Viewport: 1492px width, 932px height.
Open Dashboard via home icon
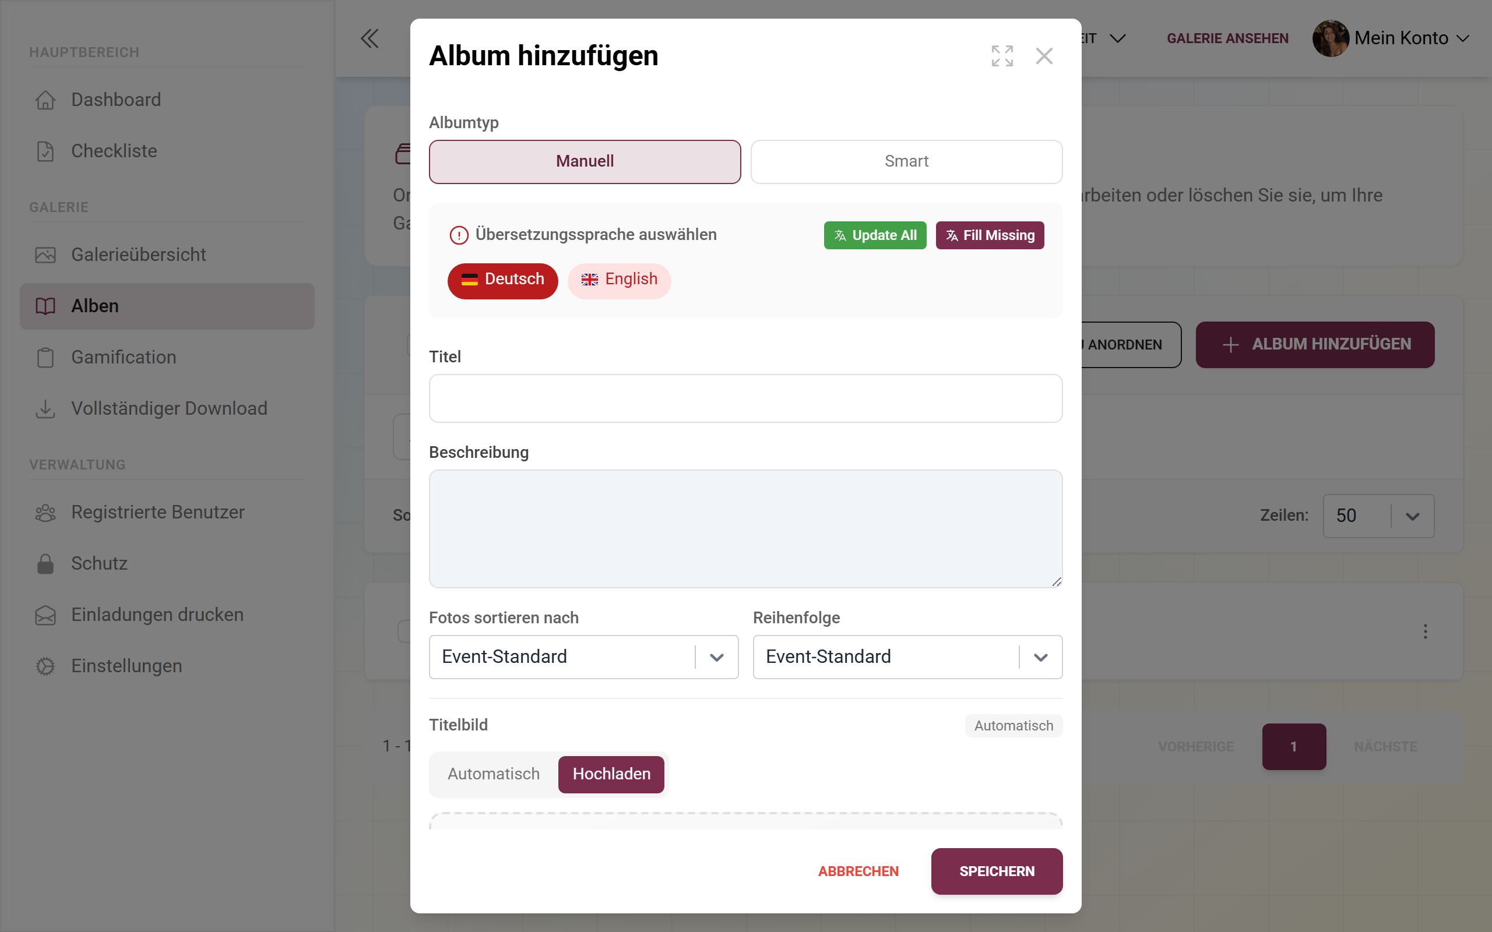(45, 100)
